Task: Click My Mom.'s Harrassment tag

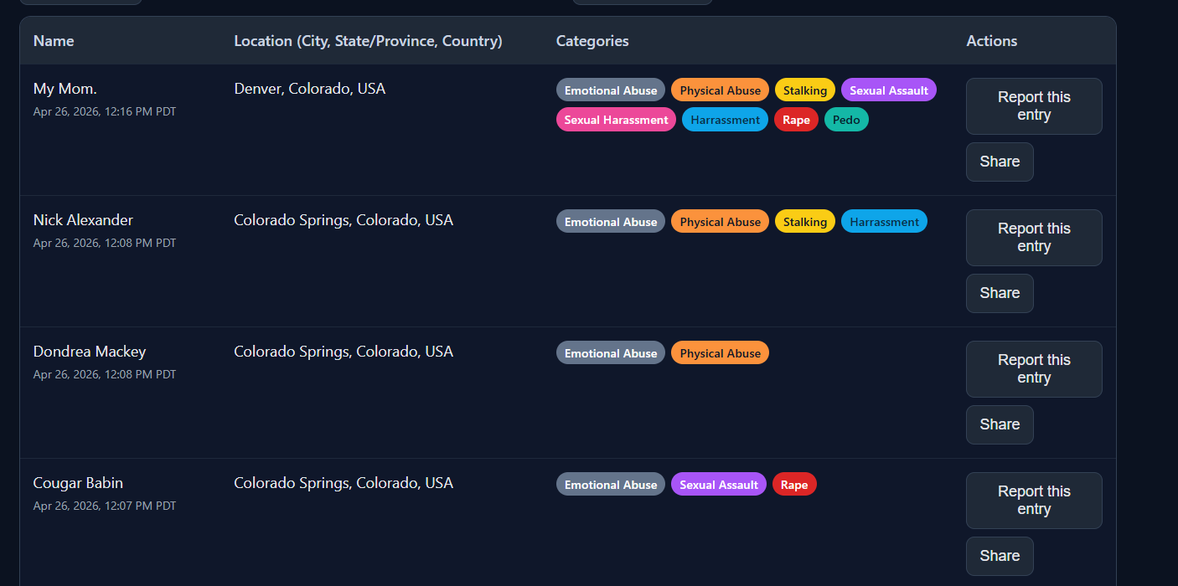Action: [725, 120]
